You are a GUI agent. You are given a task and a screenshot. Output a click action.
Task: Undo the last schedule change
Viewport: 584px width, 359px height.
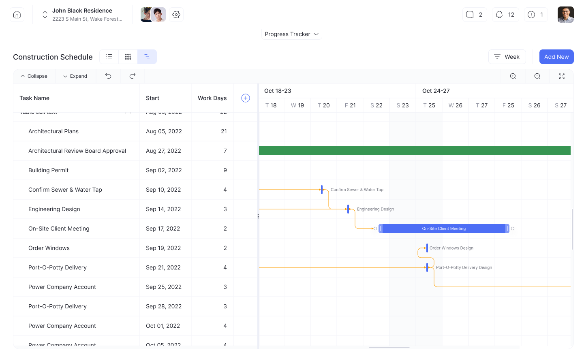point(108,76)
